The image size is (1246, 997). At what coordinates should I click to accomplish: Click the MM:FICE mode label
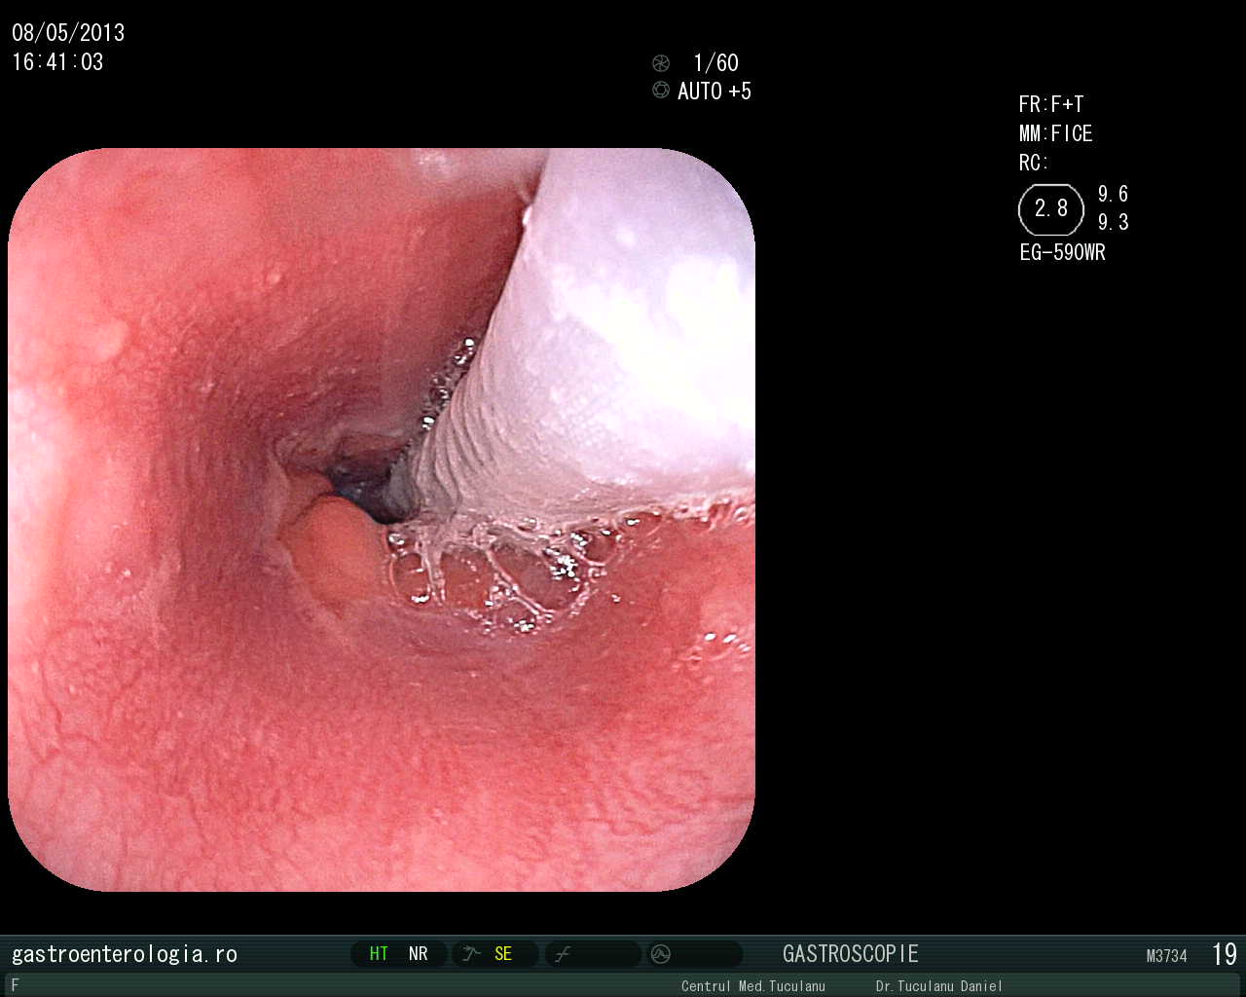(1056, 134)
